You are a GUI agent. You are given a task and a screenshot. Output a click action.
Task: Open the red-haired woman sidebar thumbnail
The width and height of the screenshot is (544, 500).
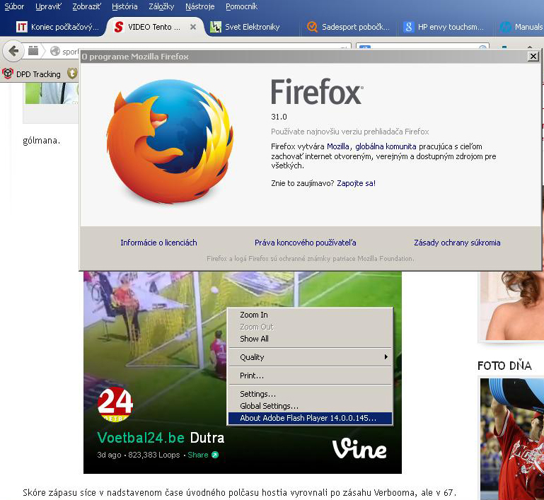pos(511,306)
